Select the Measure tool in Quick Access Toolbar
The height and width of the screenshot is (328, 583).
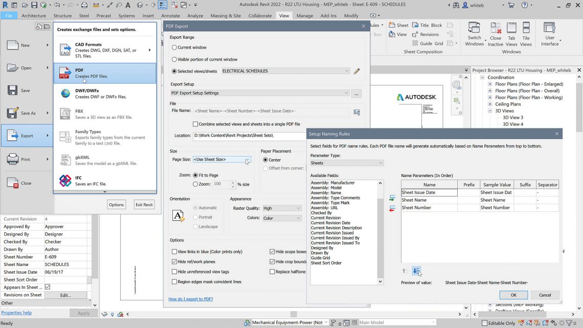110,5
